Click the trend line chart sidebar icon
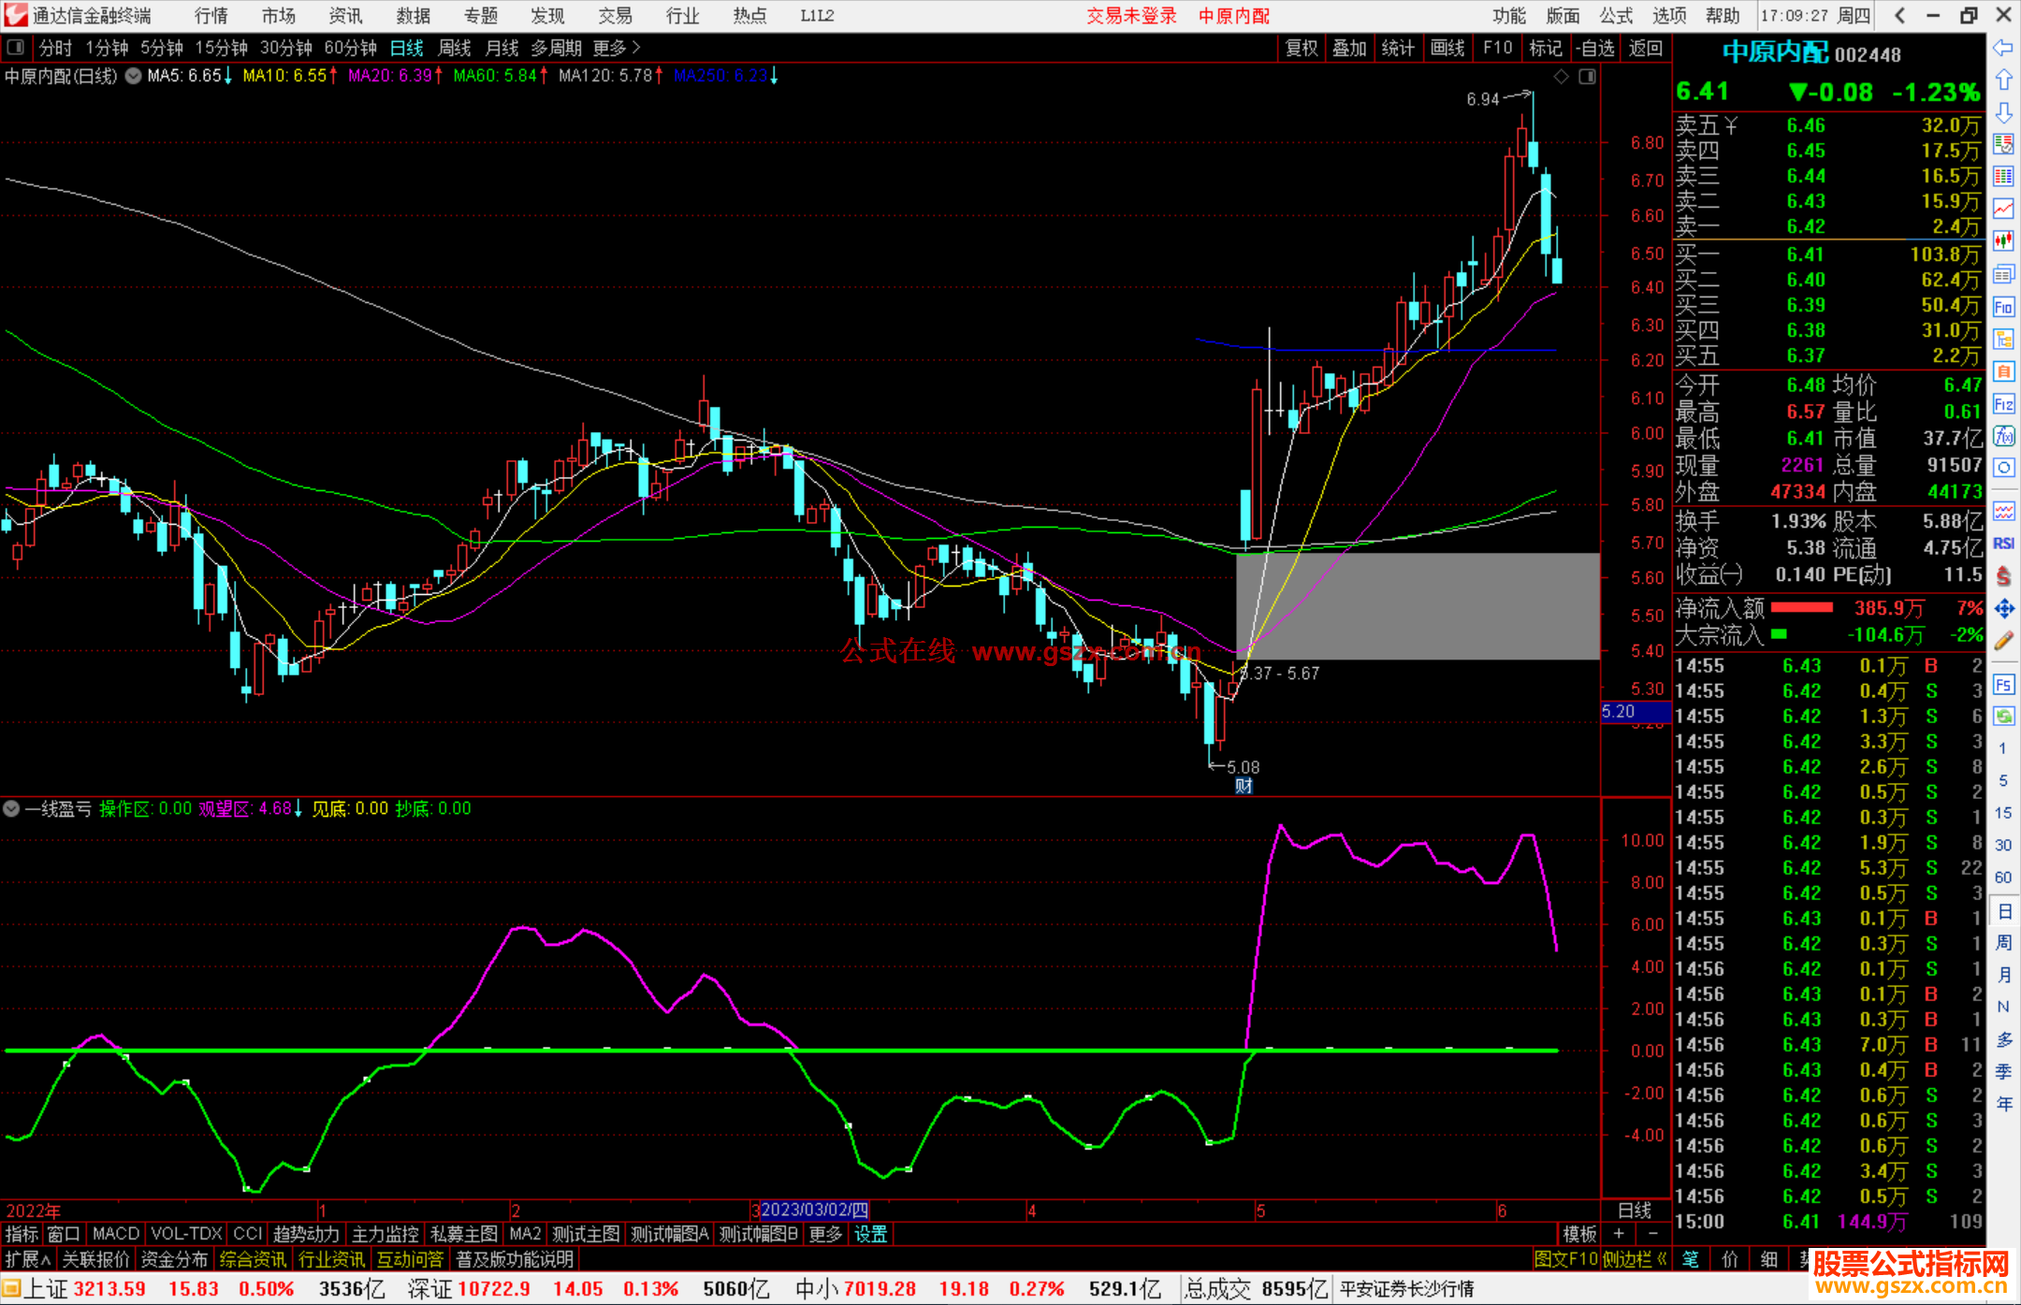2021x1305 pixels. [2003, 209]
